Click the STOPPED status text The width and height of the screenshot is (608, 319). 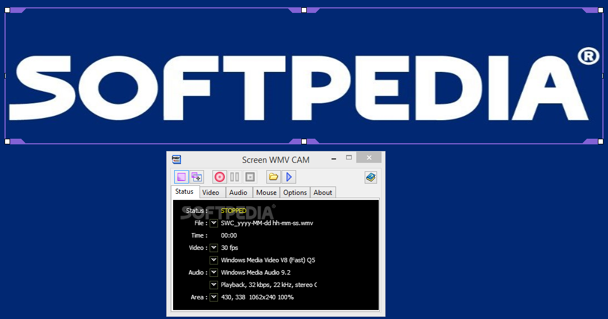point(233,211)
